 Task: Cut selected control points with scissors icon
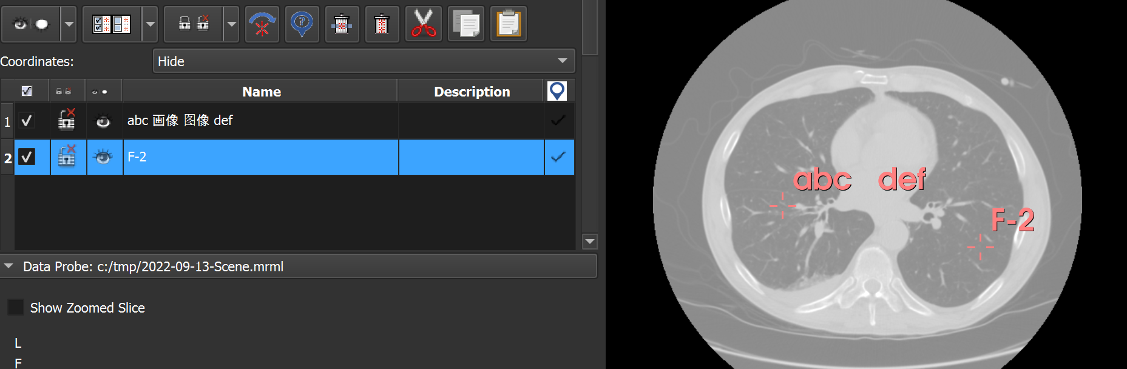(424, 24)
